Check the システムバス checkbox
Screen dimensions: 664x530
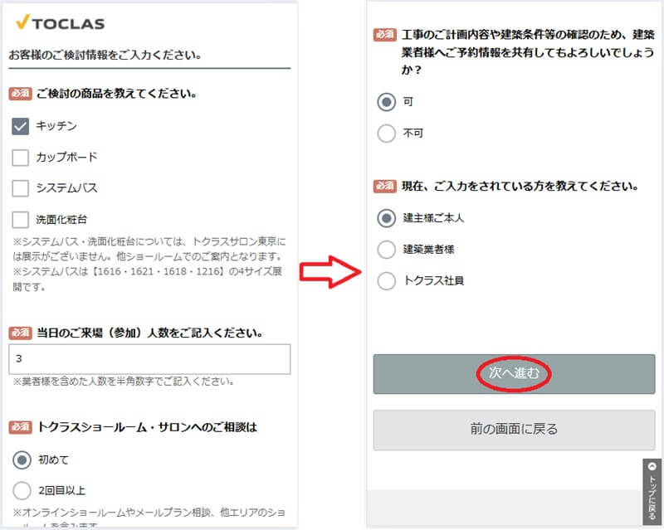coord(22,188)
